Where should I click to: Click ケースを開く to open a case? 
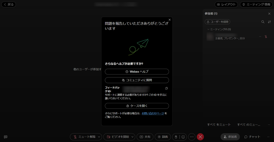pos(137,106)
